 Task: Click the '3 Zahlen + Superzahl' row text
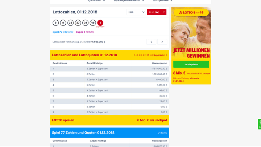click(97, 101)
